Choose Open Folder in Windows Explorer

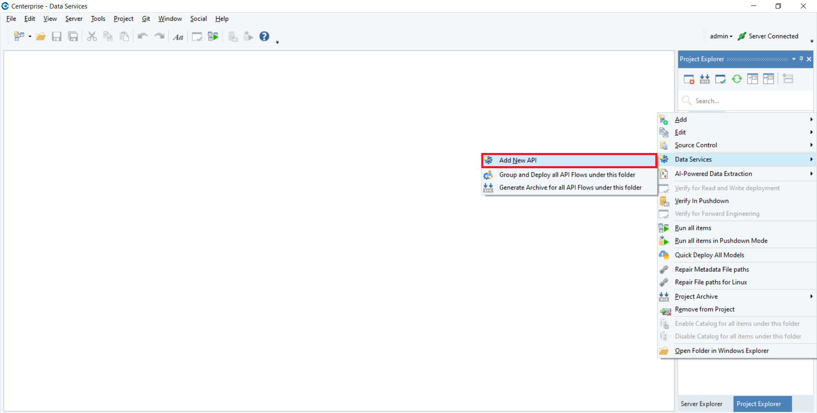click(x=737, y=351)
